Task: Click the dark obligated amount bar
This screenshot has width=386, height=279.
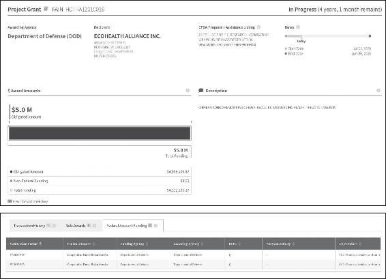Action: [100, 133]
